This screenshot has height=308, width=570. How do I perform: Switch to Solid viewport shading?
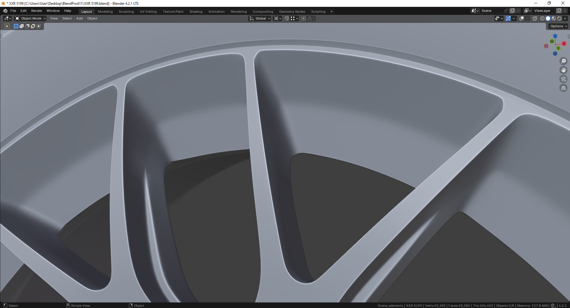(548, 18)
